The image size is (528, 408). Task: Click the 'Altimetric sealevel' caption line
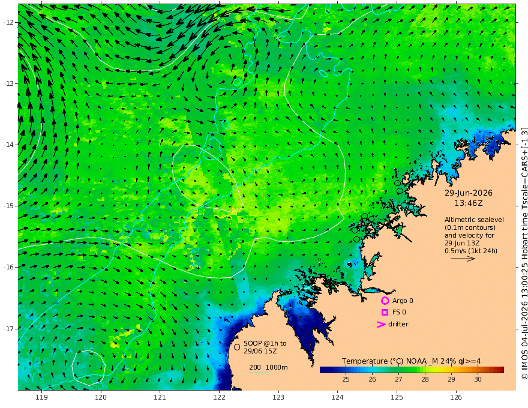point(474,220)
